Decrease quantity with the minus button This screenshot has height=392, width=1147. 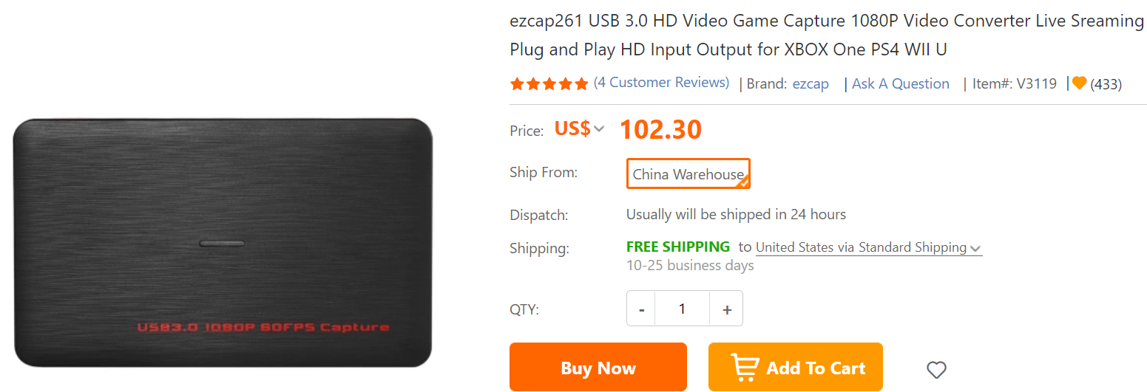pyautogui.click(x=641, y=309)
